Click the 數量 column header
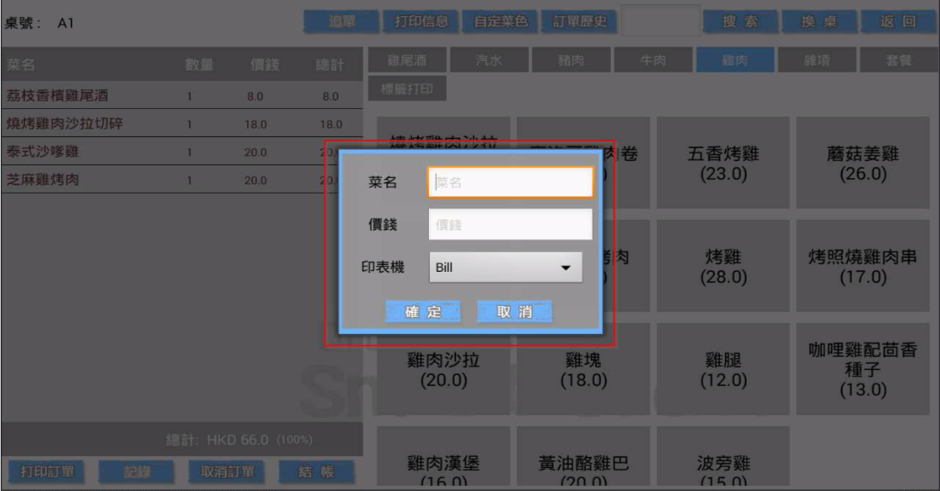940x491 pixels. tap(199, 65)
